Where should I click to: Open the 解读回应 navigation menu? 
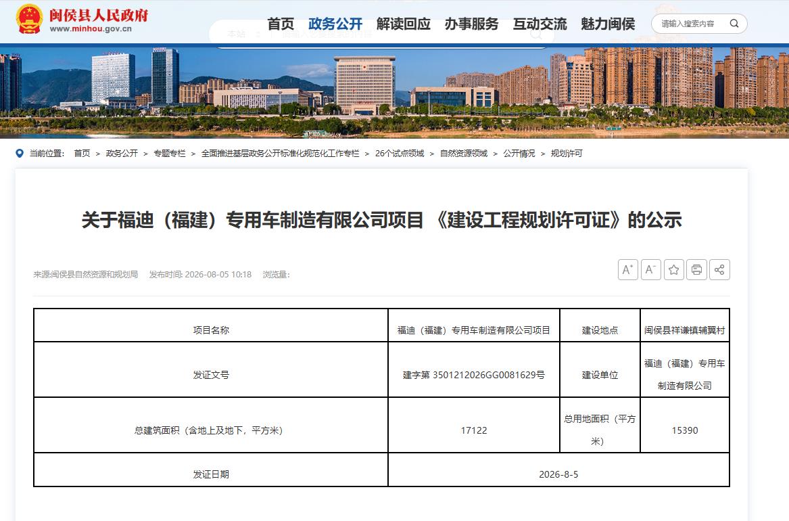[x=403, y=24]
